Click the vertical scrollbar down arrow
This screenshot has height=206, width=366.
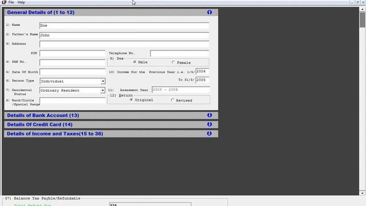coord(362,193)
